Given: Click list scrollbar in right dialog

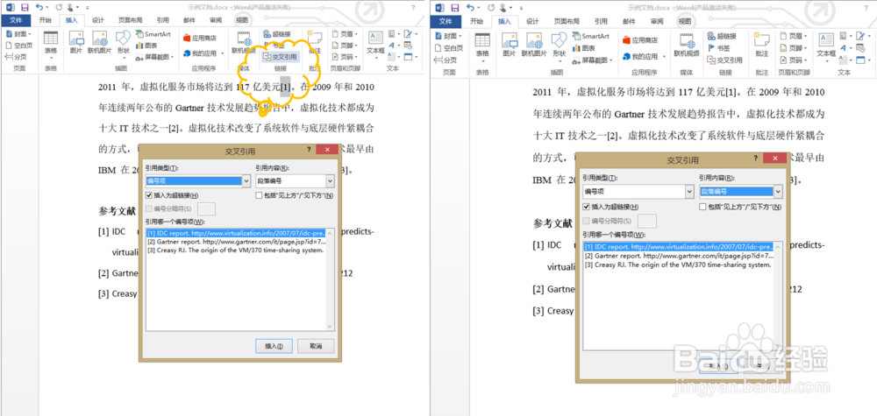Looking at the screenshot, I should pyautogui.click(x=779, y=295).
